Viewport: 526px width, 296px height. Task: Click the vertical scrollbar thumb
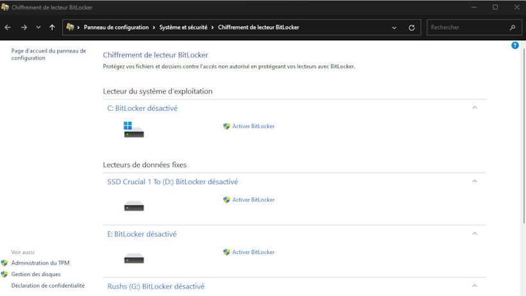point(523,136)
